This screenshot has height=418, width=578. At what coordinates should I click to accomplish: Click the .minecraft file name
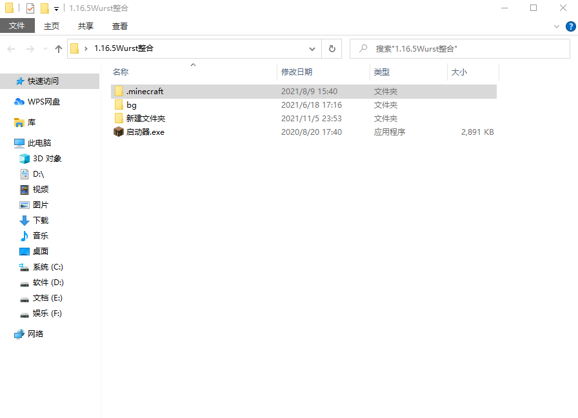coord(145,92)
